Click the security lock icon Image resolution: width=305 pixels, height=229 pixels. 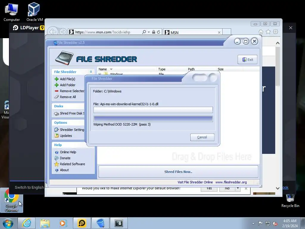[154, 32]
